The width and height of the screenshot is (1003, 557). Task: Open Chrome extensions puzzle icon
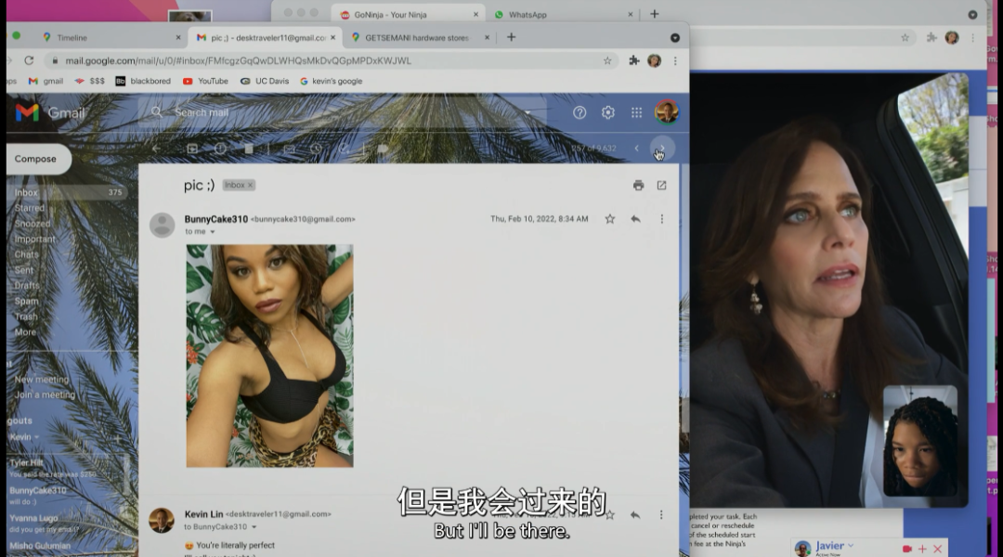click(634, 60)
